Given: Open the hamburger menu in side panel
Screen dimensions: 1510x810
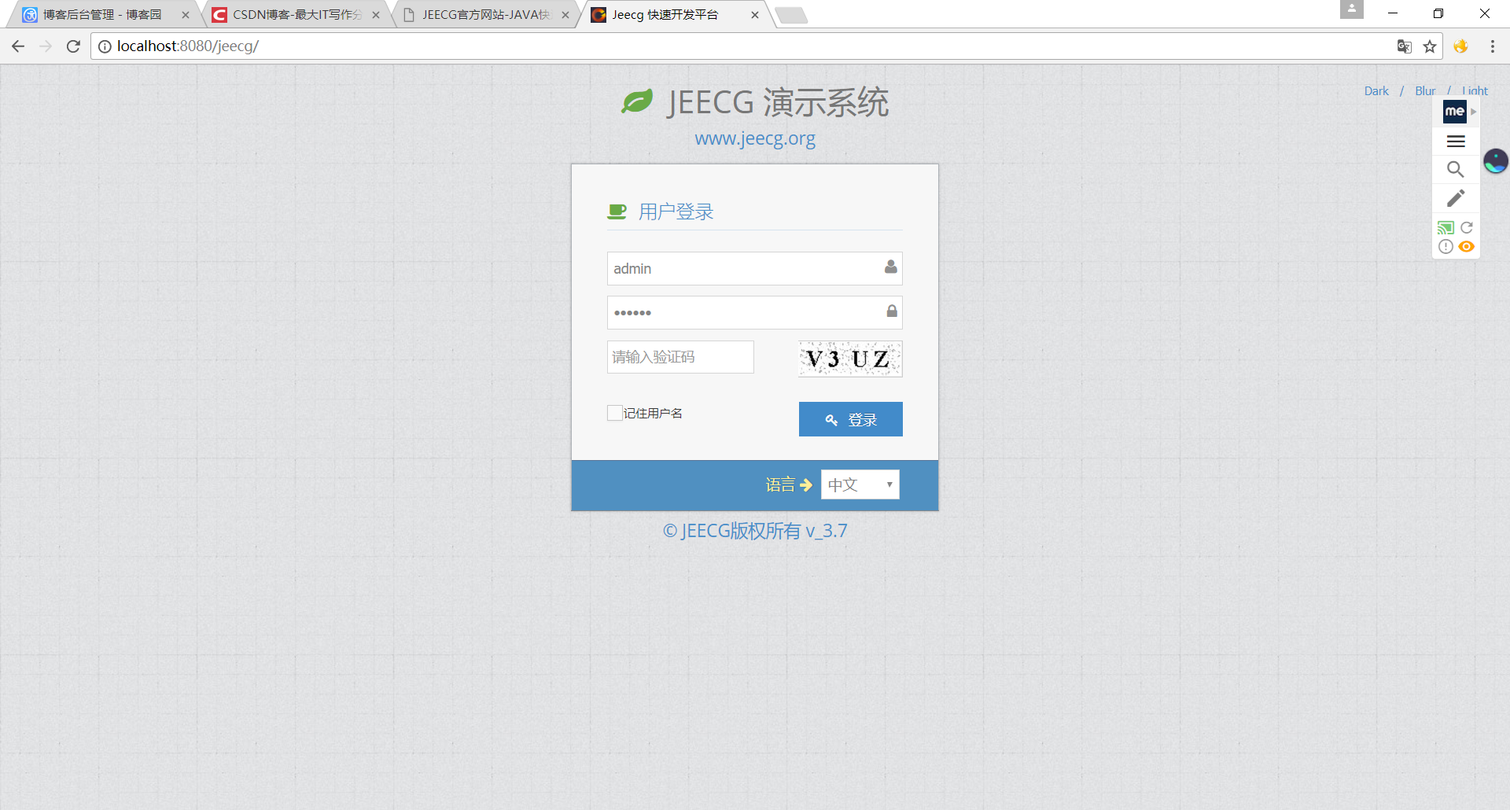Looking at the screenshot, I should pyautogui.click(x=1456, y=142).
